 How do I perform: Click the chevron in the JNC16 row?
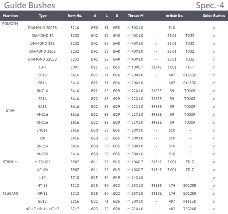tap(213, 130)
